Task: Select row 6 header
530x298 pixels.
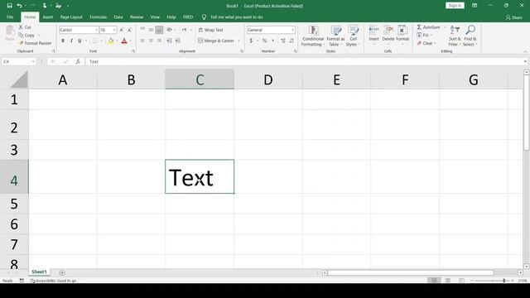Action: [x=14, y=224]
